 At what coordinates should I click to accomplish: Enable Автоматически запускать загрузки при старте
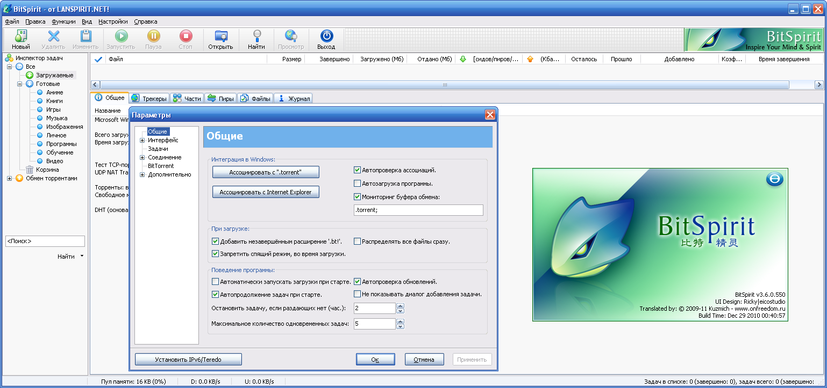[x=216, y=281]
